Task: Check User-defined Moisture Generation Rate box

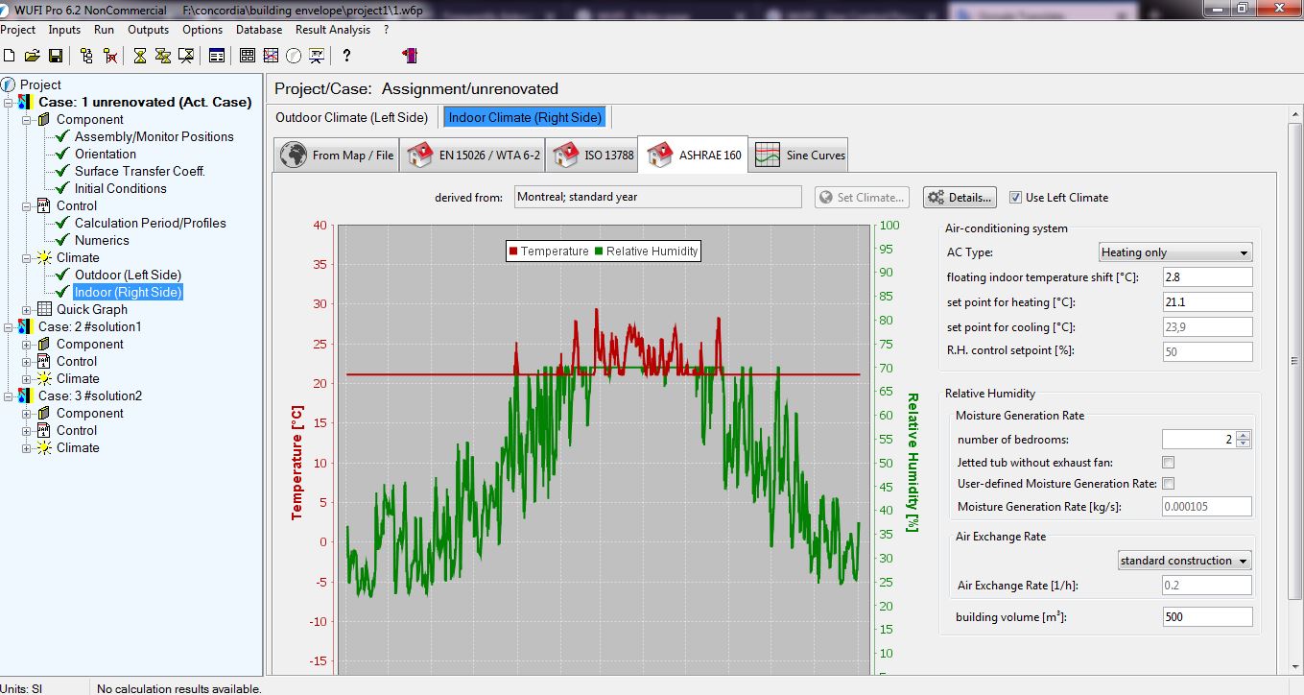Action: [1168, 484]
